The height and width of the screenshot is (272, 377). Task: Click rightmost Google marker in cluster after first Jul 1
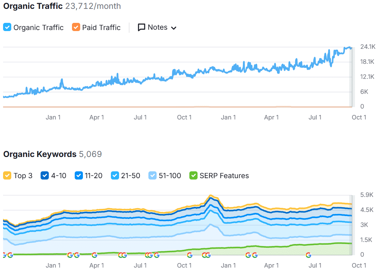(157, 255)
